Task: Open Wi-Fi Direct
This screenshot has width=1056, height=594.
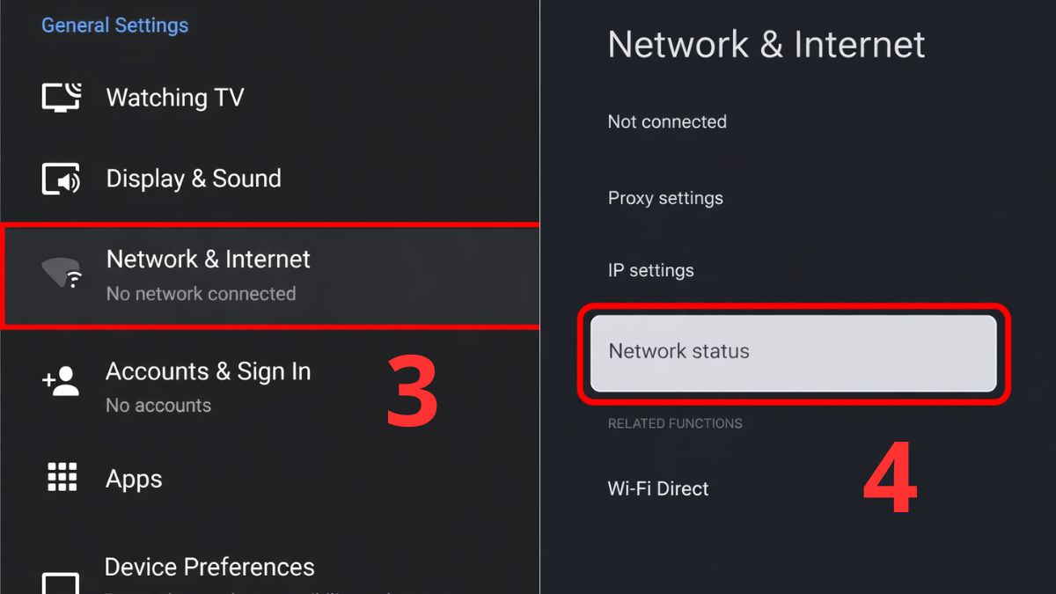Action: coord(658,489)
